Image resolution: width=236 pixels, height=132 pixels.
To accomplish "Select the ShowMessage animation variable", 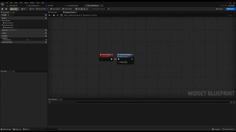I will (7, 40).
